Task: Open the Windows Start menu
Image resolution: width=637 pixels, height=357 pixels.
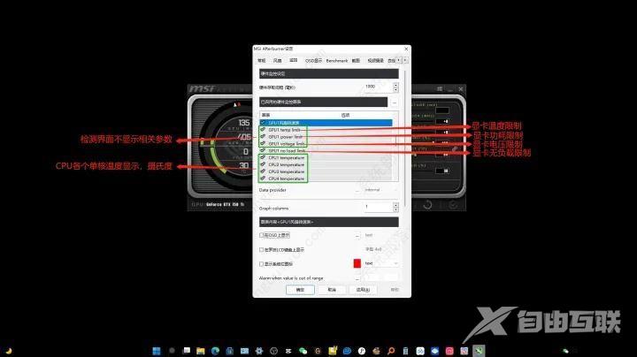Action: (157, 351)
